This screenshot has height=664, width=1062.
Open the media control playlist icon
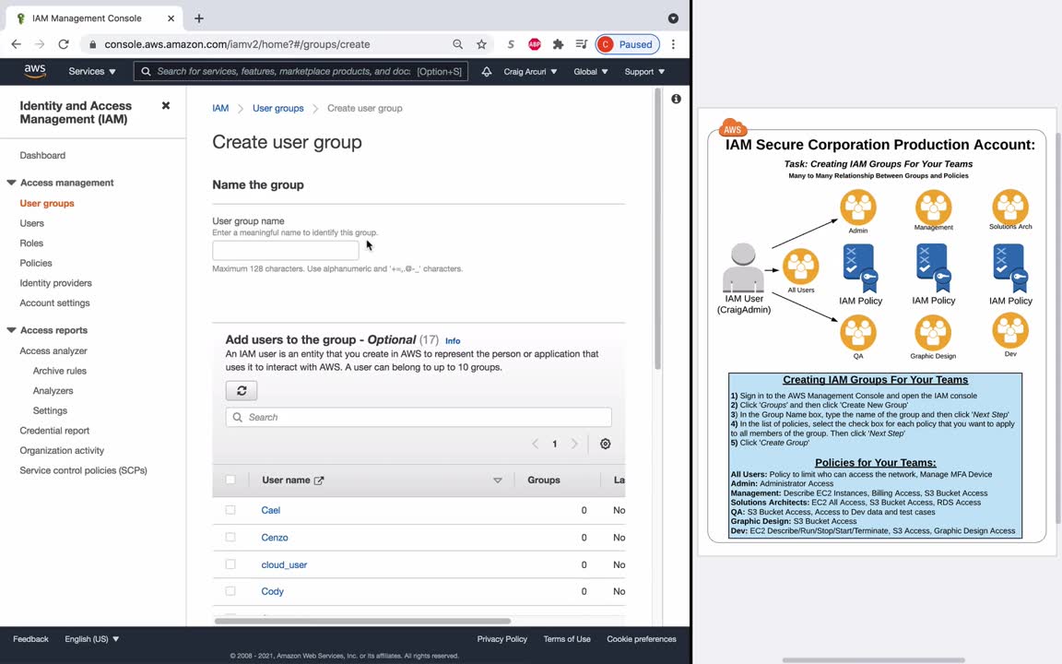point(581,44)
